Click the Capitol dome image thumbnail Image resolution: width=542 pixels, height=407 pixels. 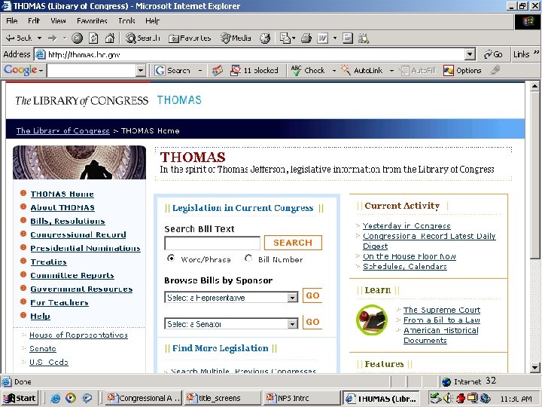[80, 162]
